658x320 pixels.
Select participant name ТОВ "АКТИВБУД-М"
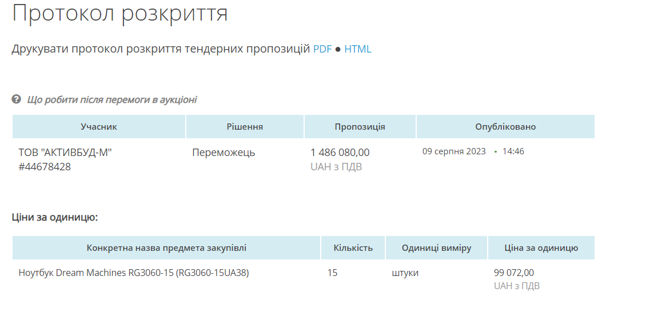click(65, 153)
